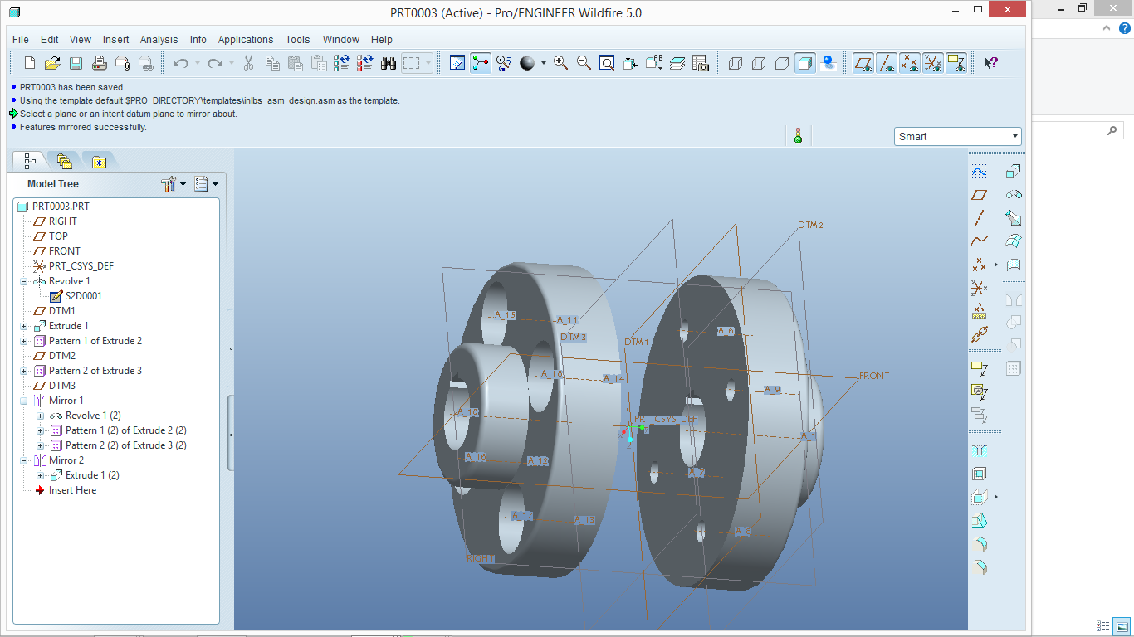Select the Datum Axis tool
Screen dimensions: 1134x637
[x=980, y=218]
